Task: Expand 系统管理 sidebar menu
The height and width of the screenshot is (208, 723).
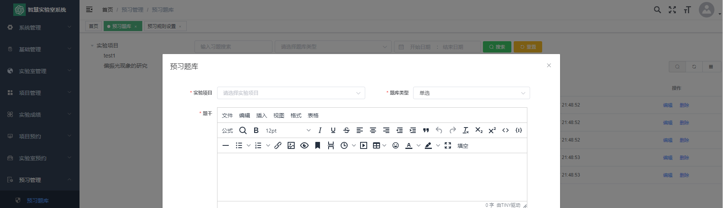Action: point(40,28)
